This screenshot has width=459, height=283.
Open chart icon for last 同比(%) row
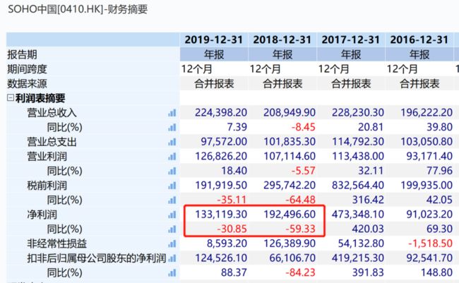[x=172, y=272]
